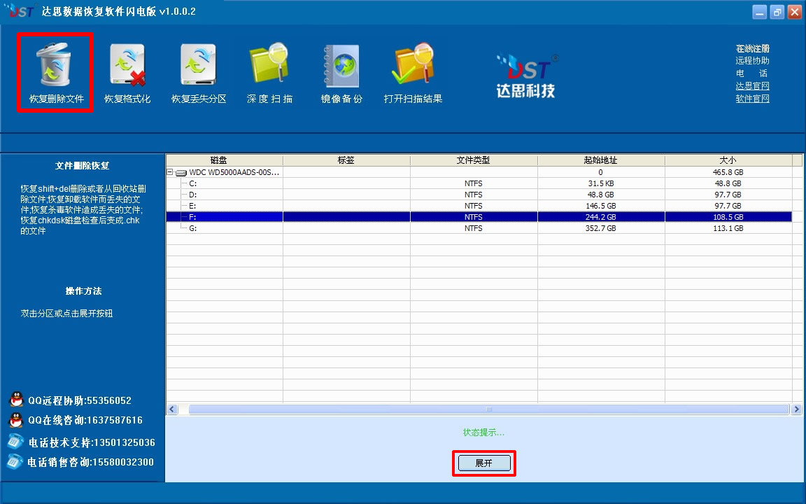Click the horizontal scrollbar right arrow

(x=796, y=409)
